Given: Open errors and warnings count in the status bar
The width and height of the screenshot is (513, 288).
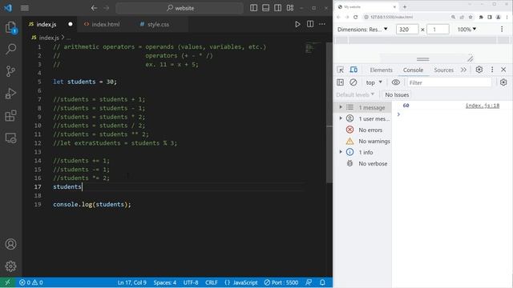Looking at the screenshot, I should [x=31, y=282].
